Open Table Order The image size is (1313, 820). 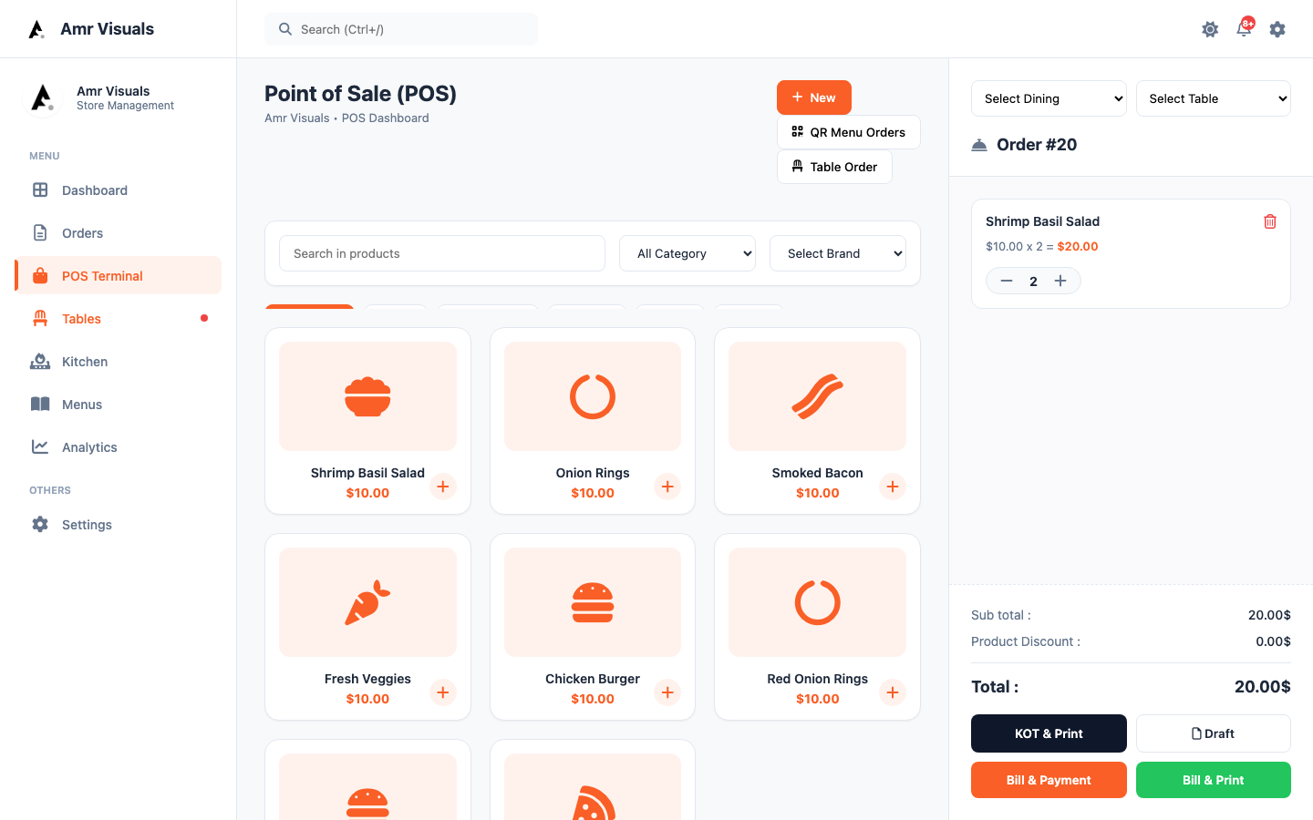(834, 167)
